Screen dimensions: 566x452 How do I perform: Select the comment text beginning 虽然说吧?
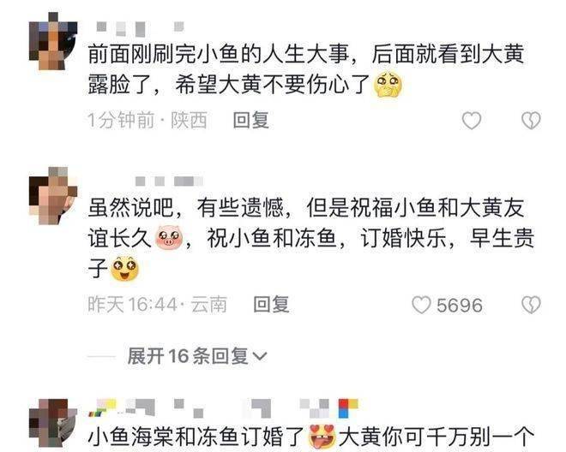pos(310,239)
